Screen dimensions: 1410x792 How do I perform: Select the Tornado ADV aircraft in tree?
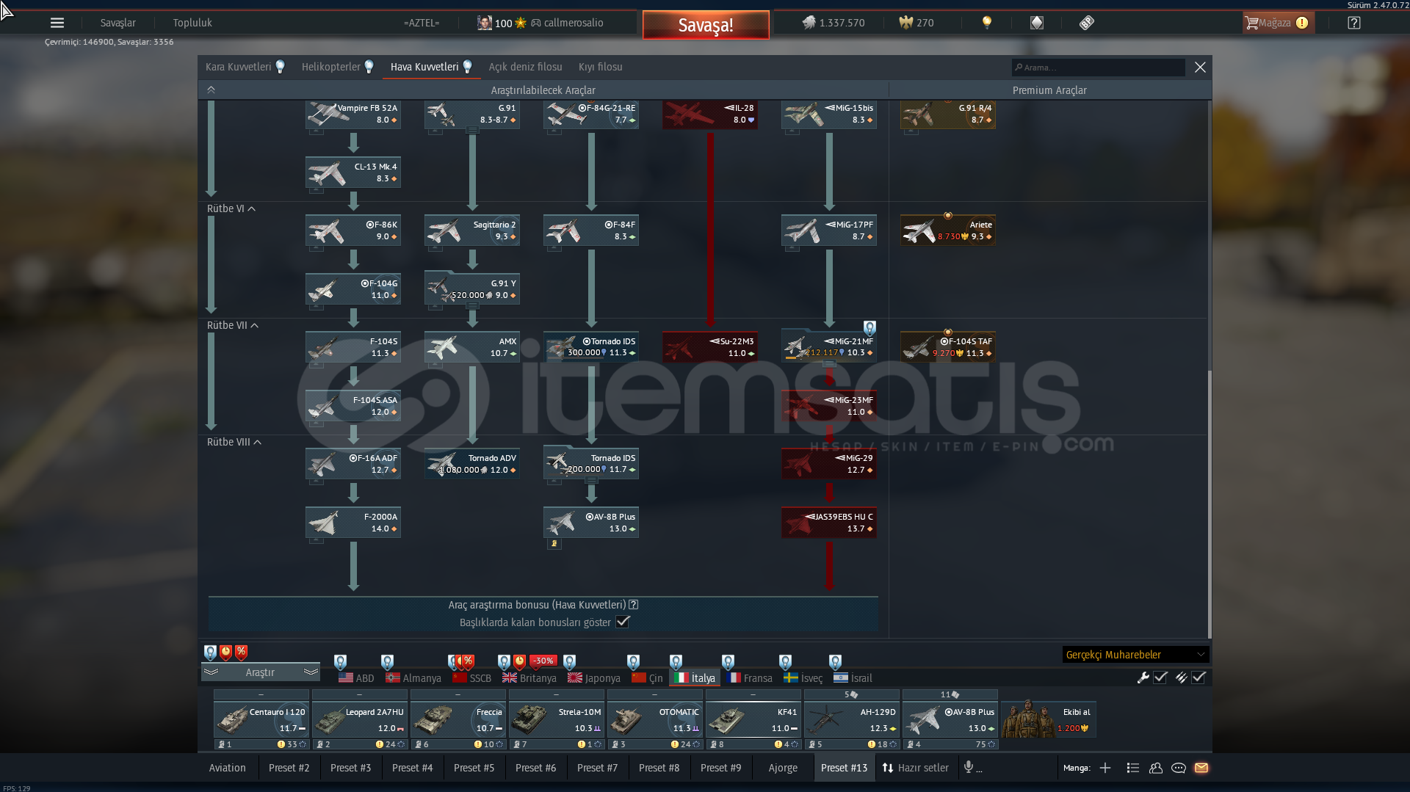[x=472, y=464]
